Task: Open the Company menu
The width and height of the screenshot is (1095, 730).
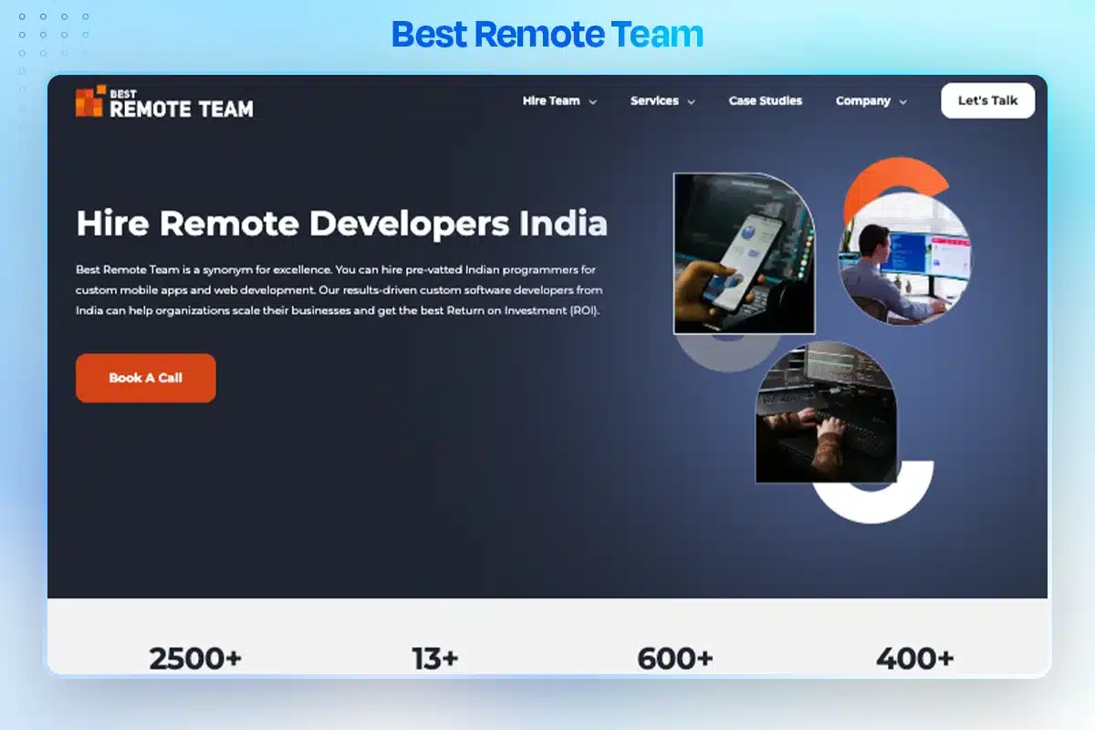Action: 863,101
